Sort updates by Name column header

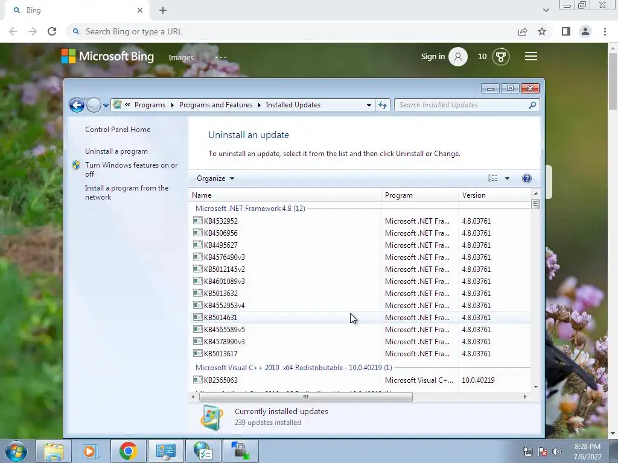[285, 195]
